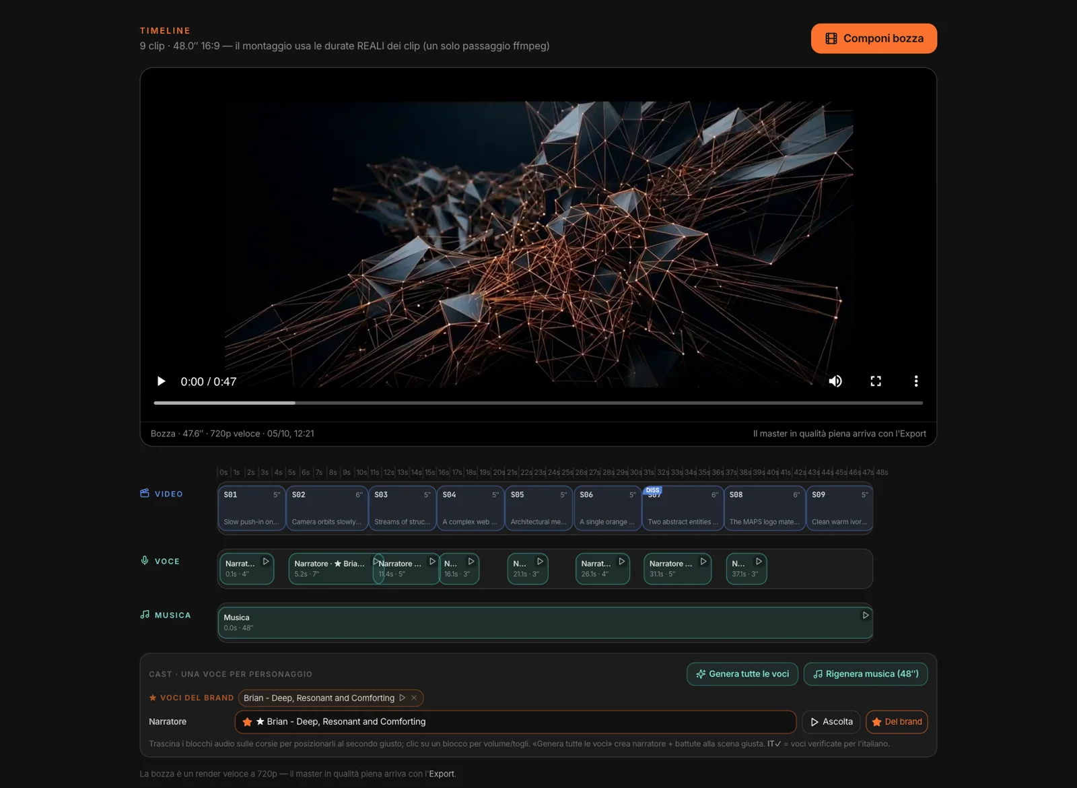Play the narrator voice block at 11.4s

point(432,561)
